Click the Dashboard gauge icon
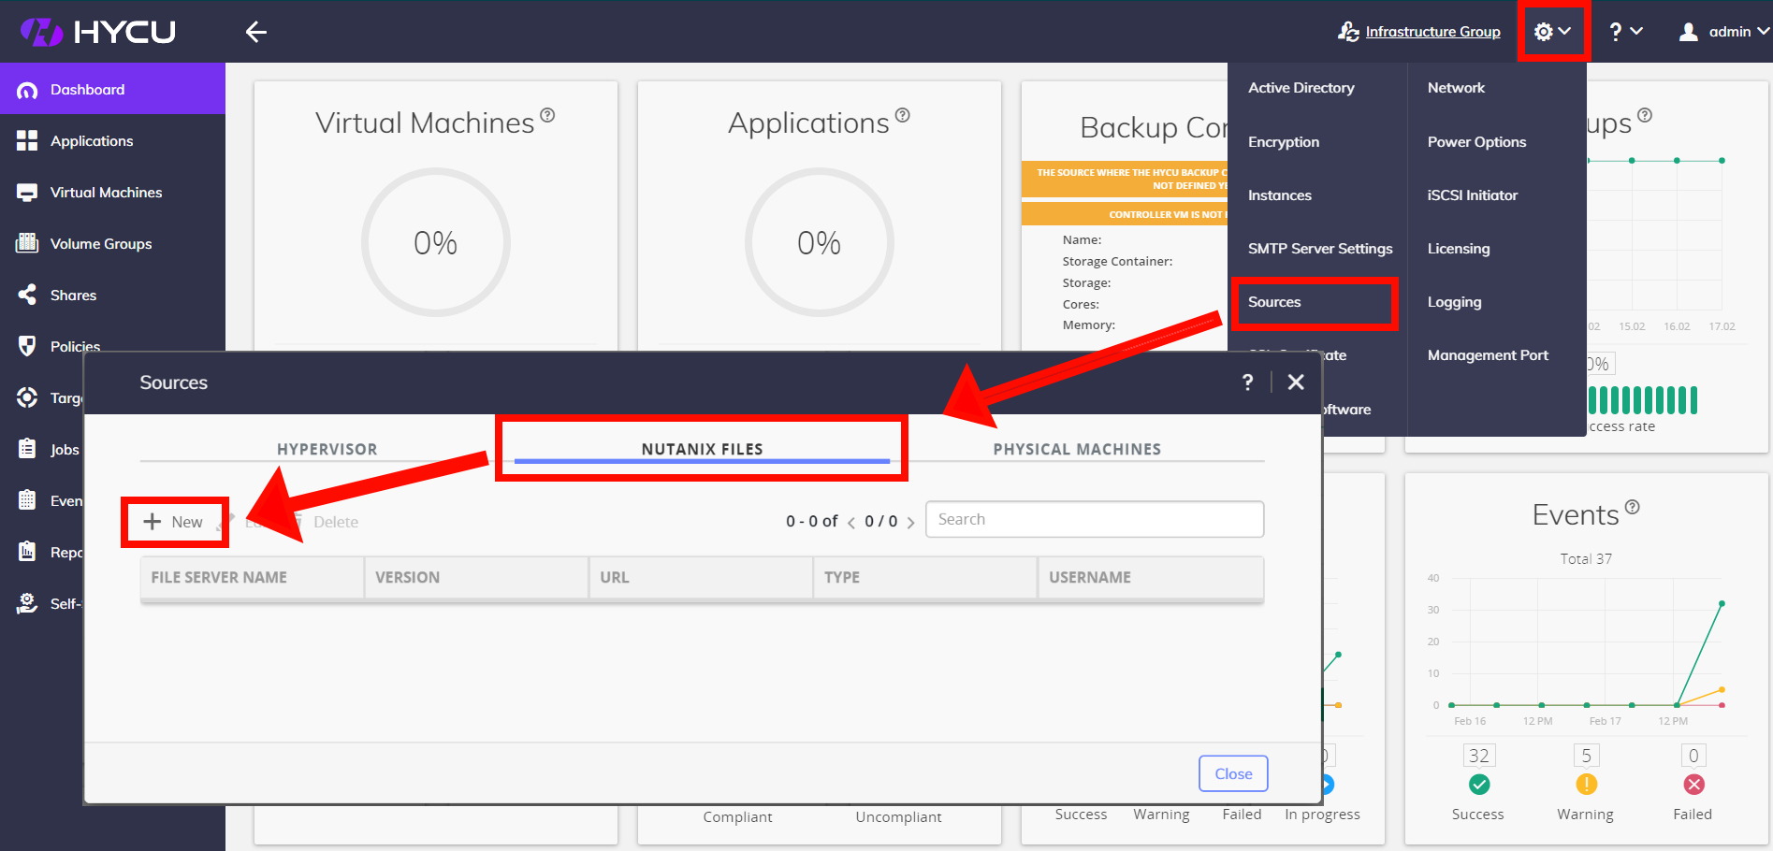Image resolution: width=1773 pixels, height=851 pixels. (27, 90)
